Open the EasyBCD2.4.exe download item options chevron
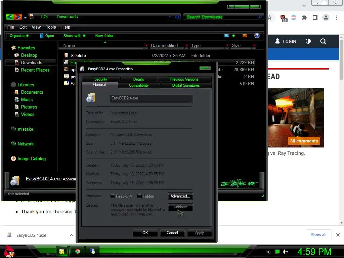The height and width of the screenshot is (258, 344). coord(72,235)
